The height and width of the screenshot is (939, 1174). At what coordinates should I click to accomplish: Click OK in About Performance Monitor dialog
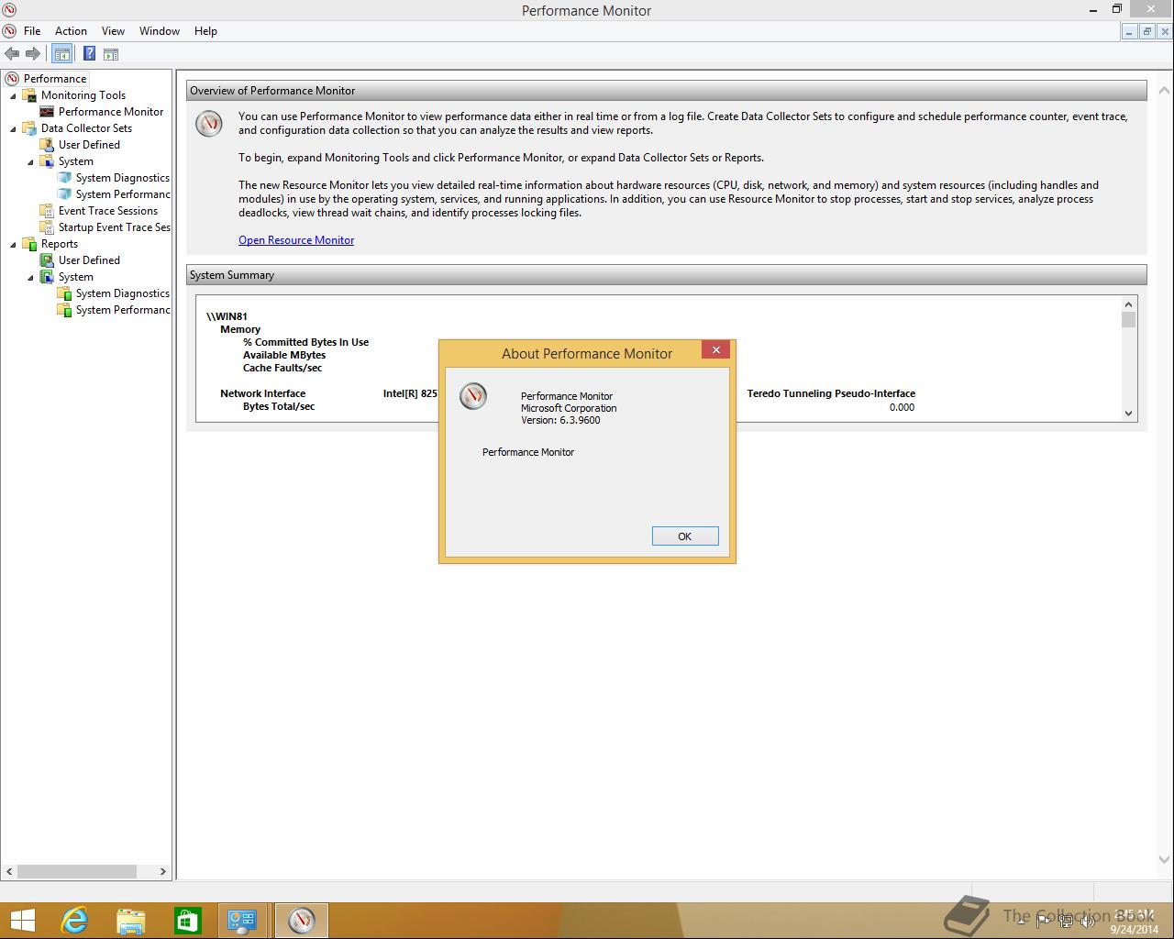coord(685,536)
